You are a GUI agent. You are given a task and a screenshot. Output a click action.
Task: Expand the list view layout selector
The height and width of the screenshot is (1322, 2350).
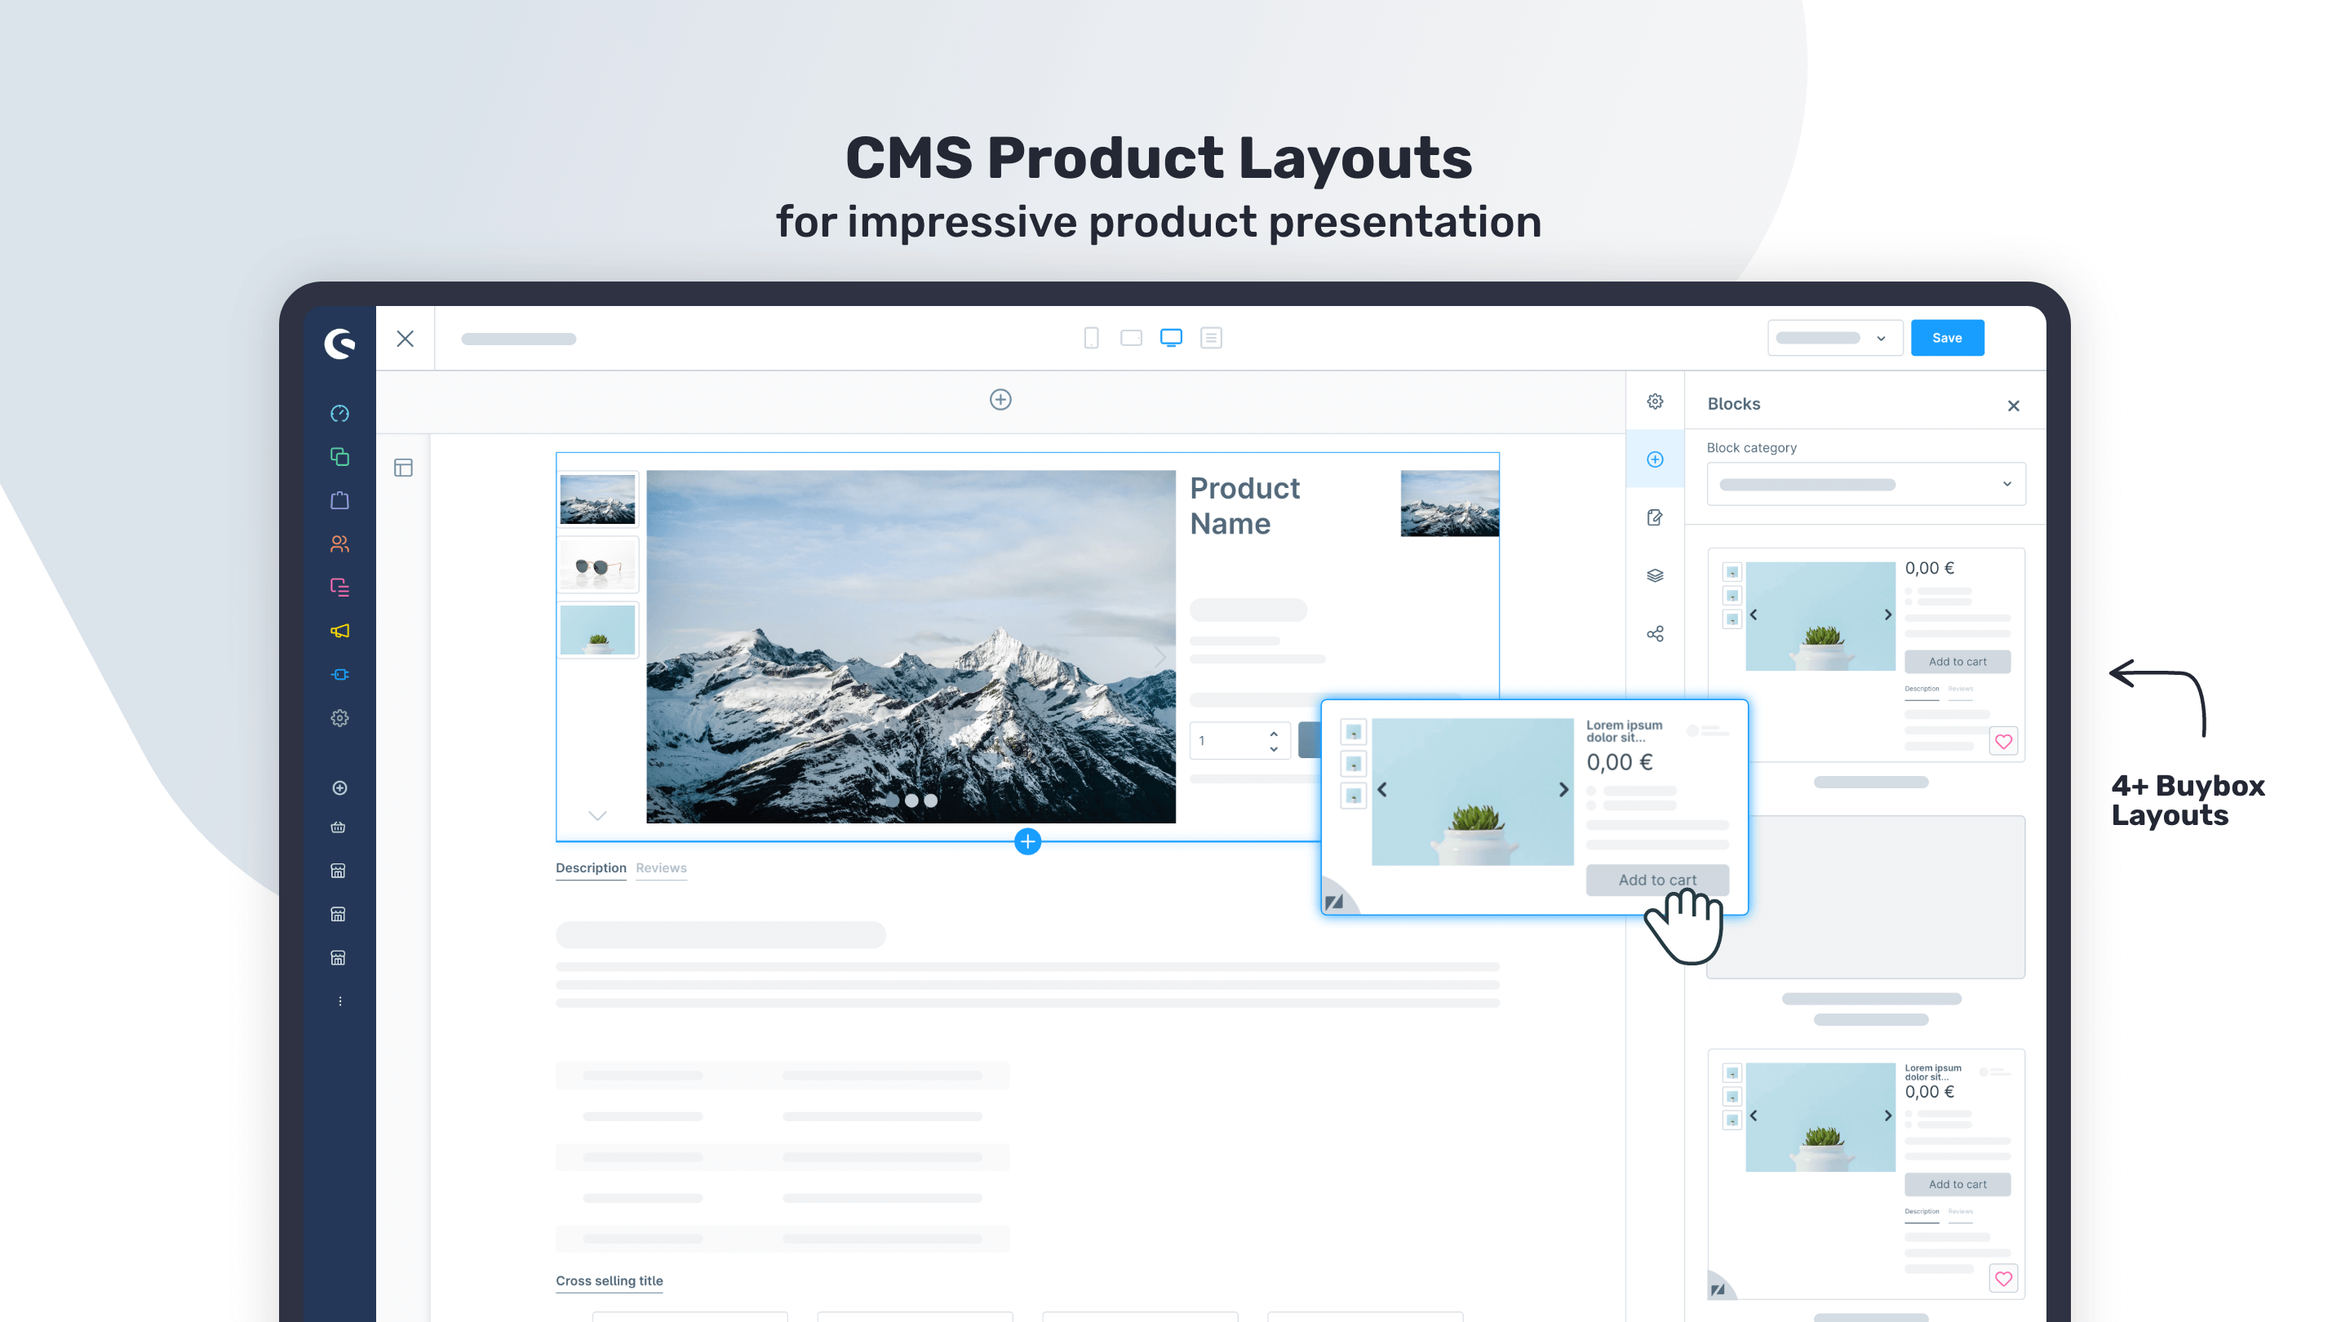tap(1212, 339)
